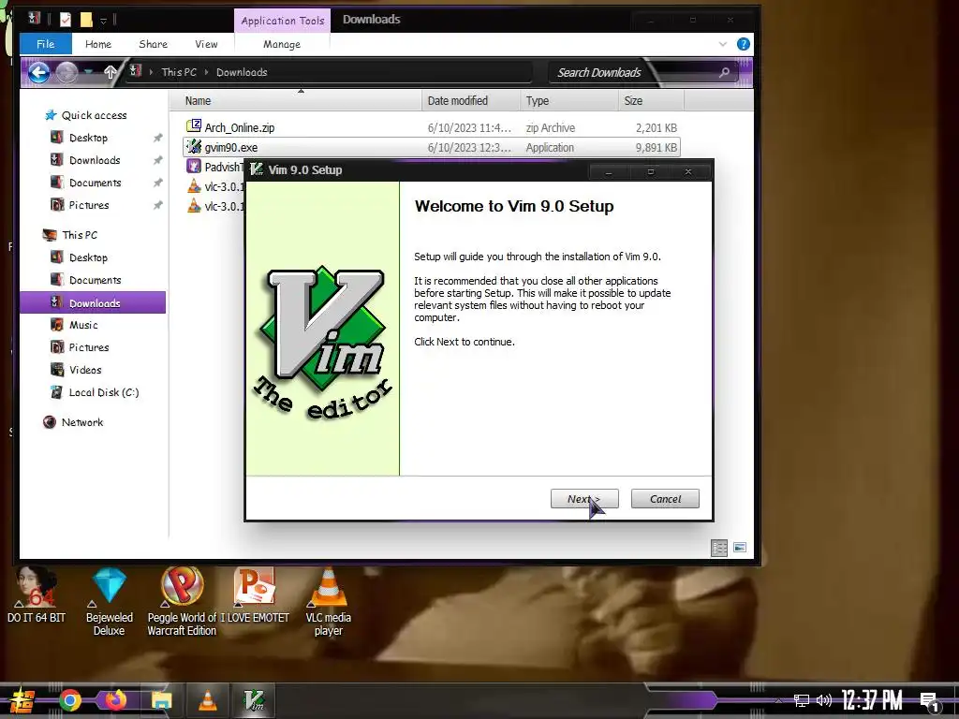Image resolution: width=959 pixels, height=719 pixels.
Task: Open the notification center icon
Action: pyautogui.click(x=930, y=701)
